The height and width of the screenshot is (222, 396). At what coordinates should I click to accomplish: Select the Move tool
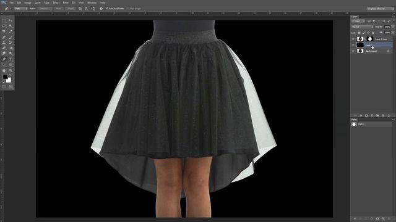[x=11, y=20]
